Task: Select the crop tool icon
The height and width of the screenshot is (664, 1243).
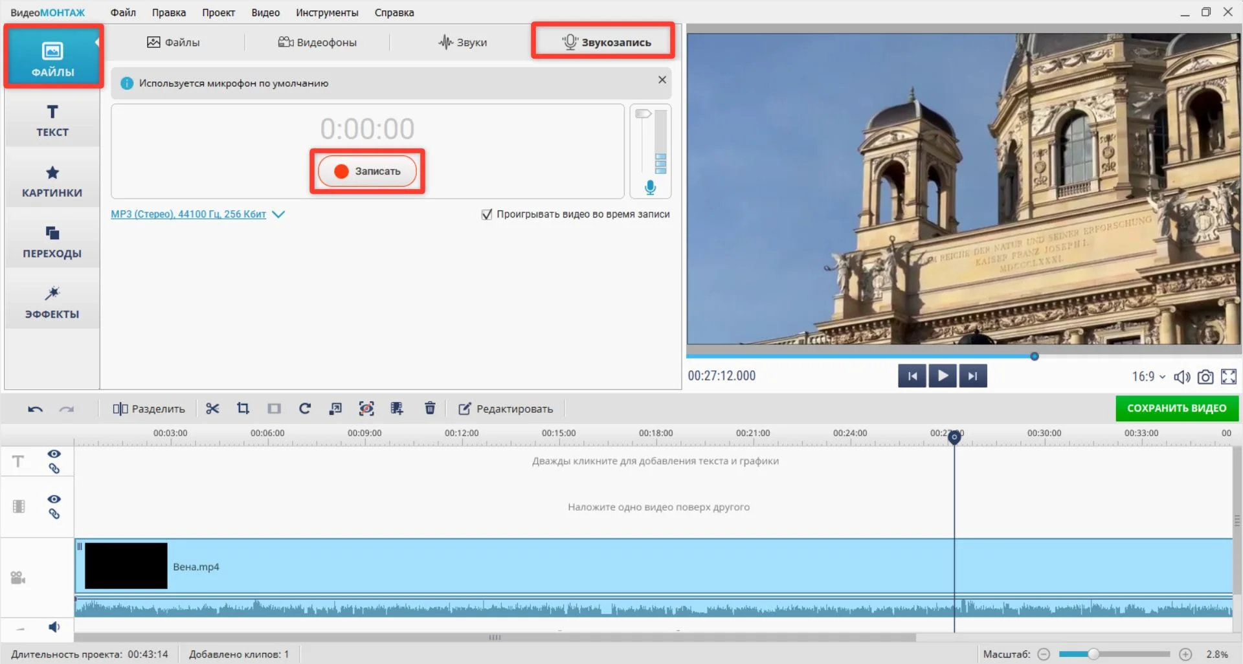Action: [243, 408]
